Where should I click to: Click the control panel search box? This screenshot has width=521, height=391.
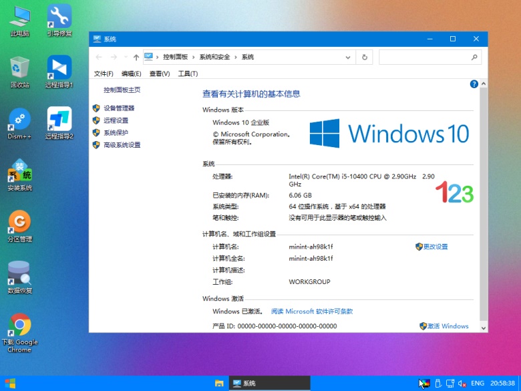tap(429, 57)
